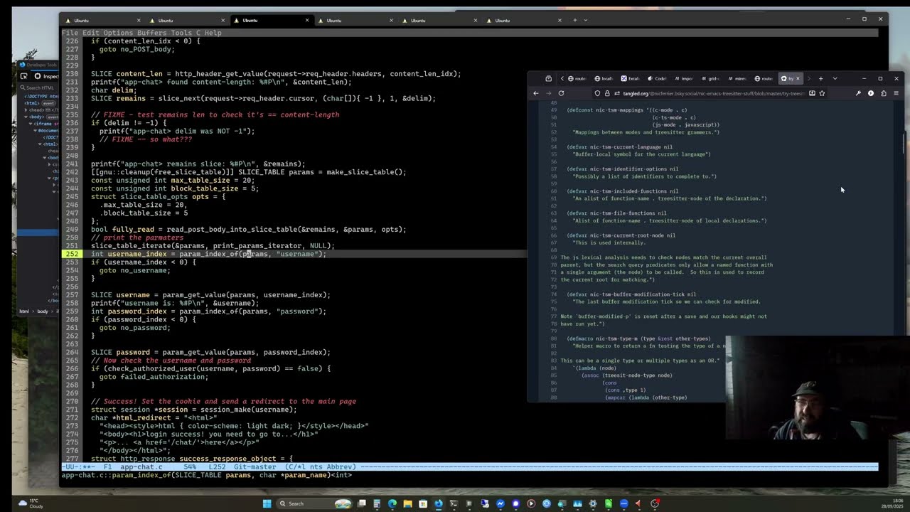910x512 pixels.
Task: Open Firefox extensions puzzle icon
Action: point(884,93)
